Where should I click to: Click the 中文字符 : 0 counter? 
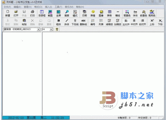pos(145,118)
